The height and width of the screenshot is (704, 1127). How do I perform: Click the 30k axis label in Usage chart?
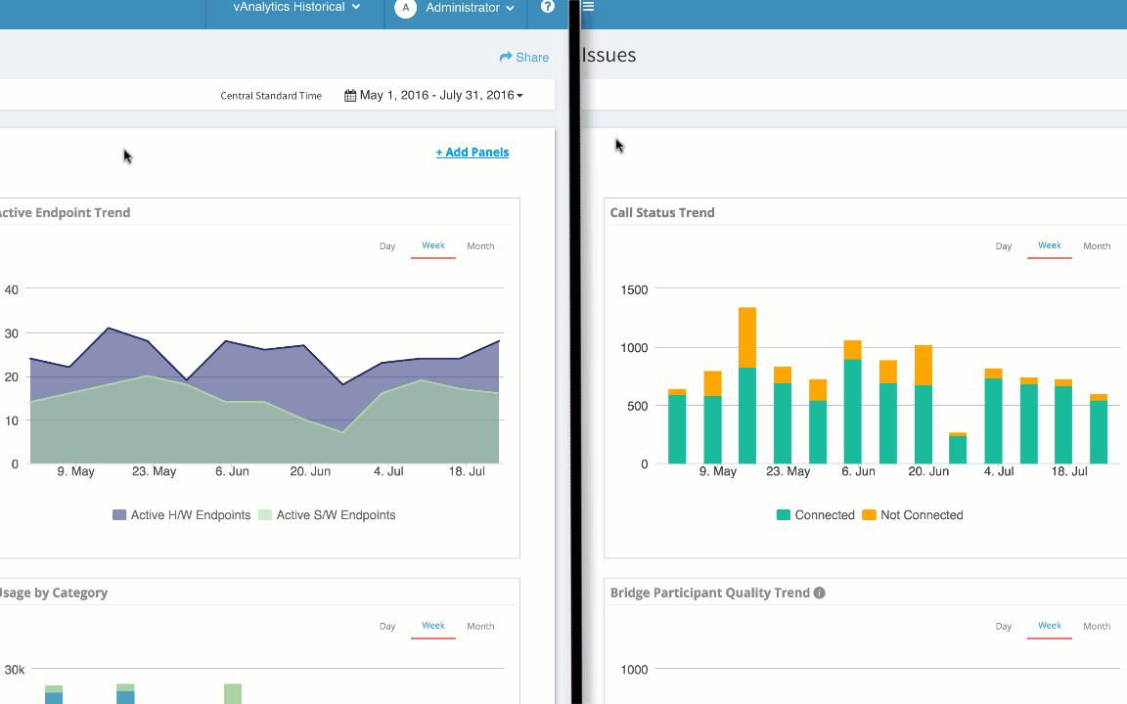(15, 670)
